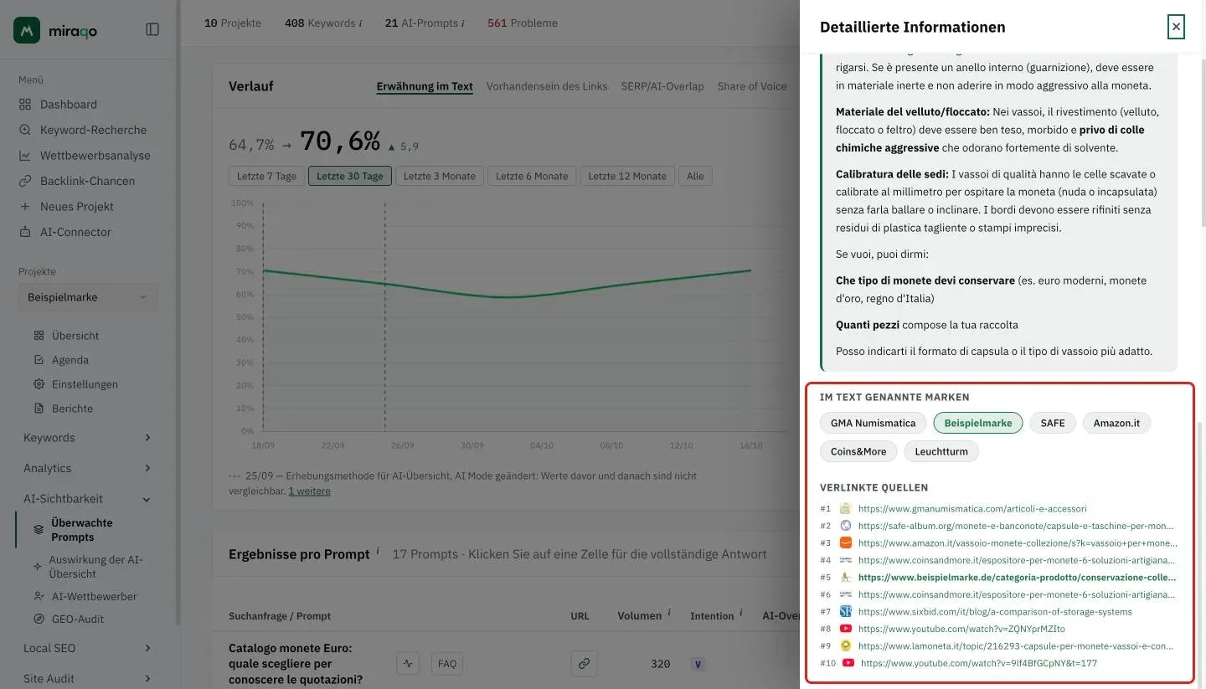Expand the Local SEO section

tap(87, 648)
